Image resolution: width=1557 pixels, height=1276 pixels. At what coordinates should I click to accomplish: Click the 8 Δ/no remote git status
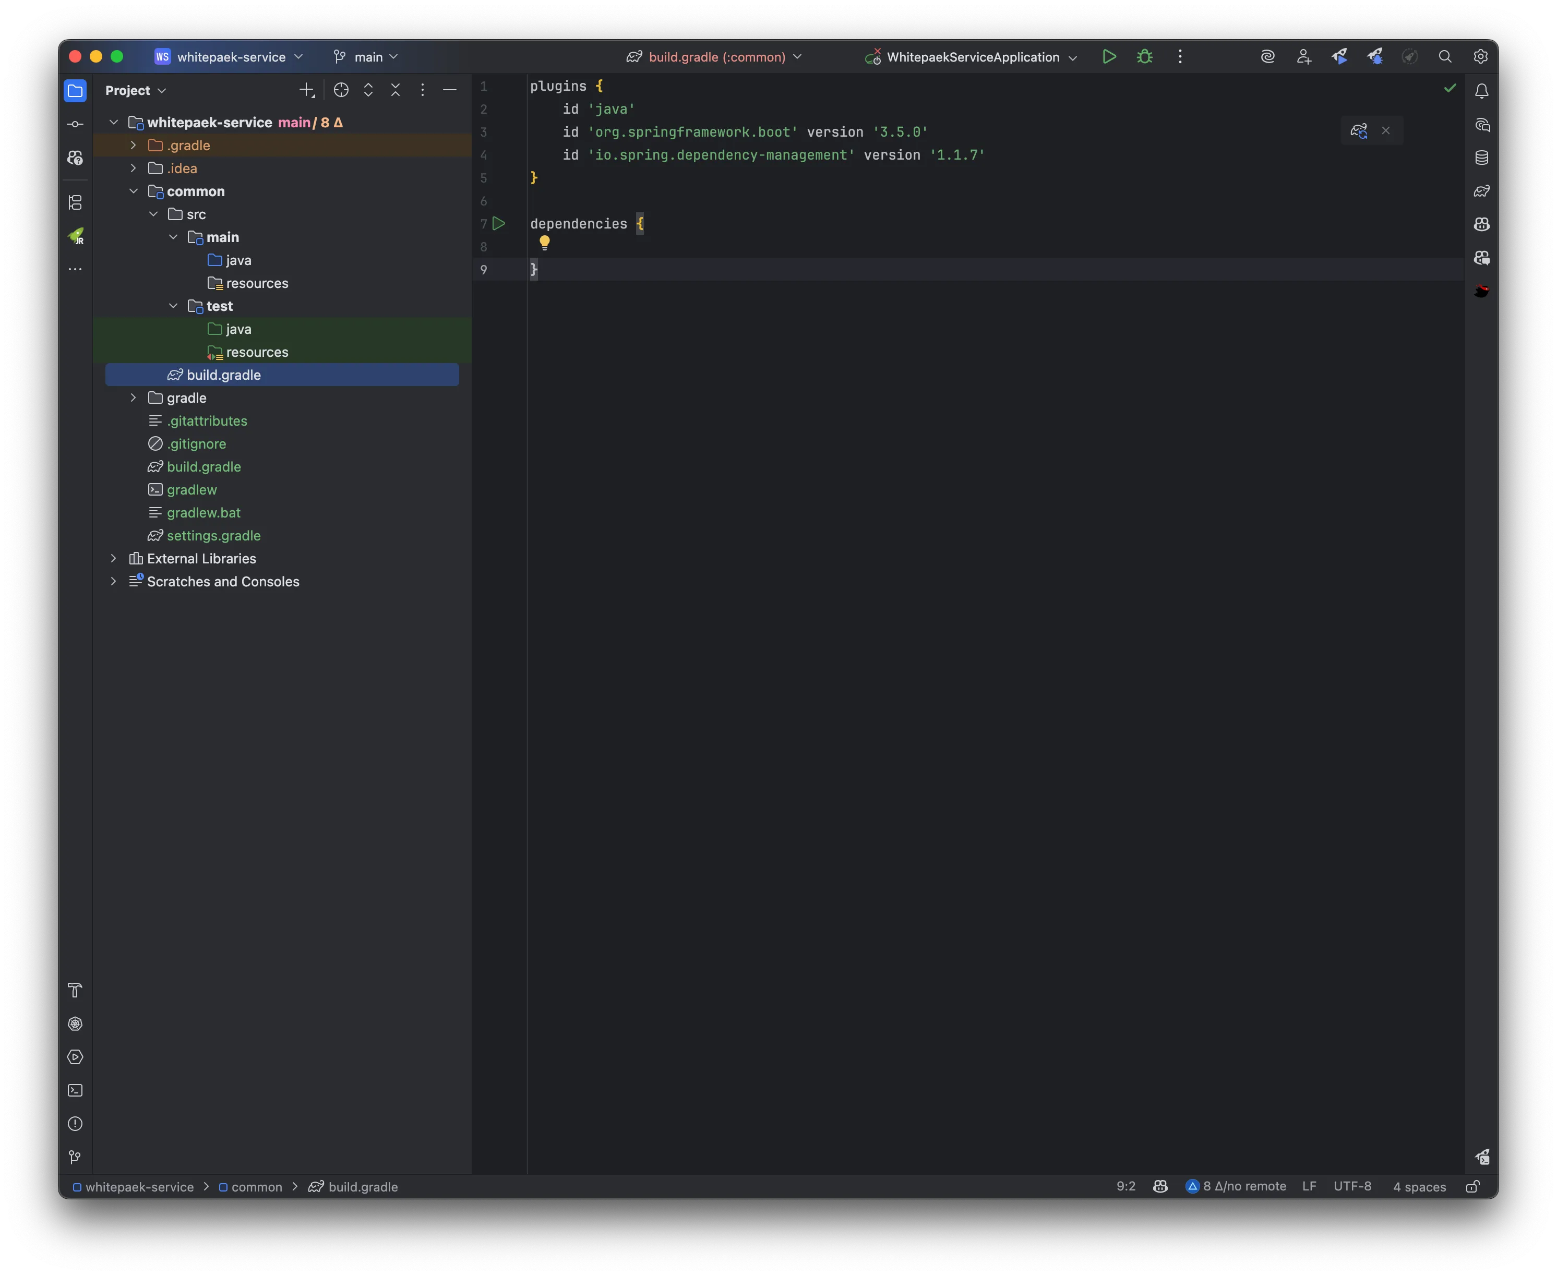(x=1236, y=1186)
